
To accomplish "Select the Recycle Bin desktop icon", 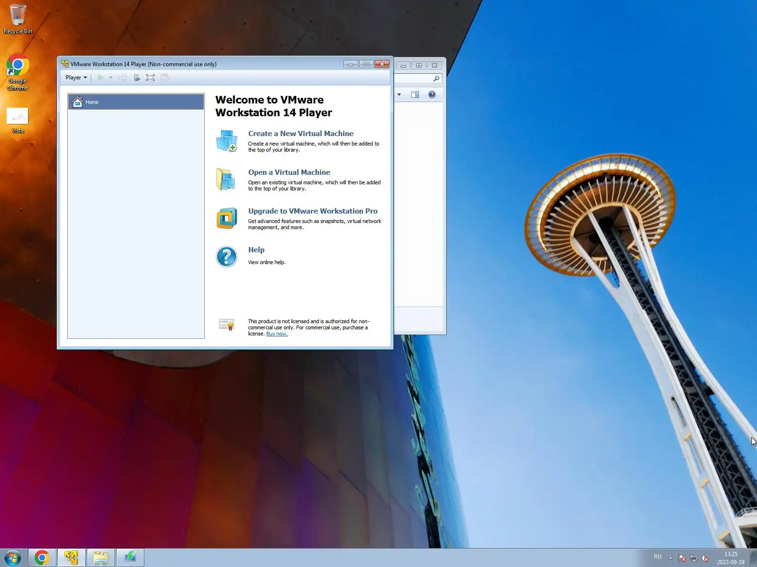I will 18,19.
